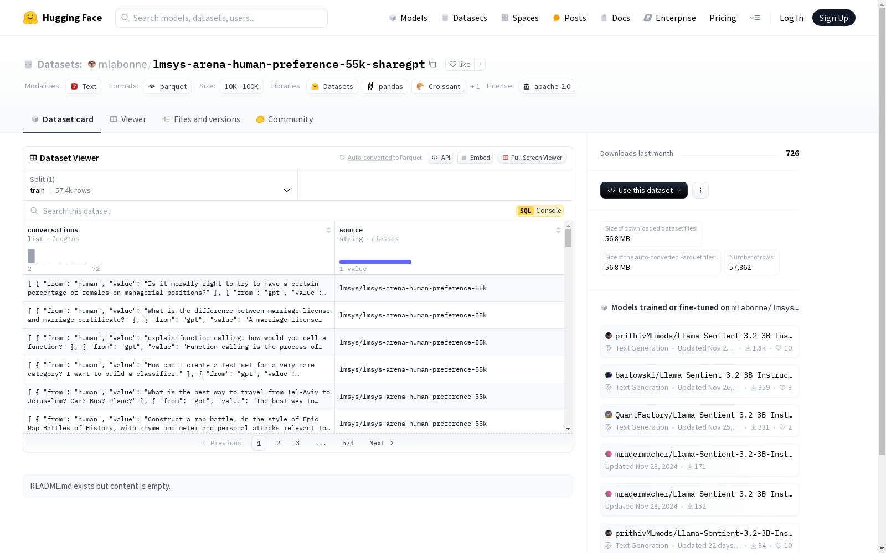Click the row about explain function calling
The height and width of the screenshot is (553, 886).
pos(293,342)
